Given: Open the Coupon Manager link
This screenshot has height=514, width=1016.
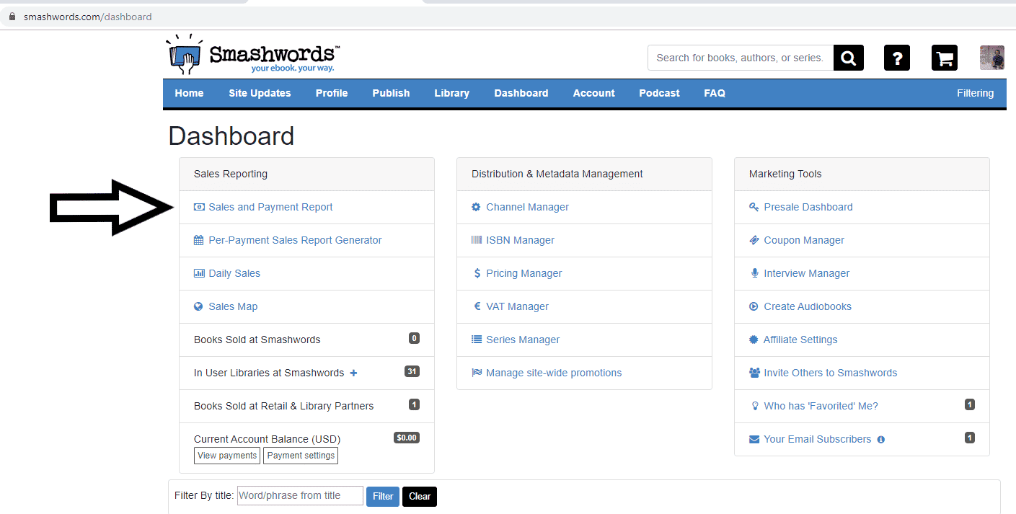Looking at the screenshot, I should click(x=804, y=240).
